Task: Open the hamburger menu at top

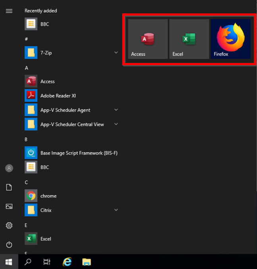Action: click(x=9, y=11)
